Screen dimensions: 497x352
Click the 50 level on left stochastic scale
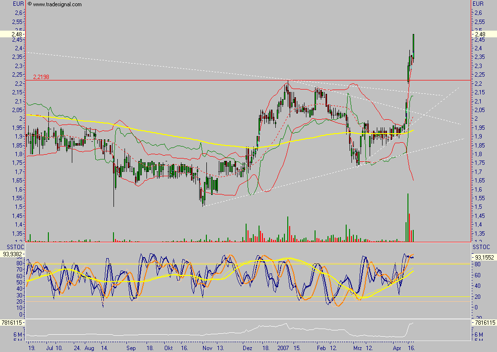(19, 282)
